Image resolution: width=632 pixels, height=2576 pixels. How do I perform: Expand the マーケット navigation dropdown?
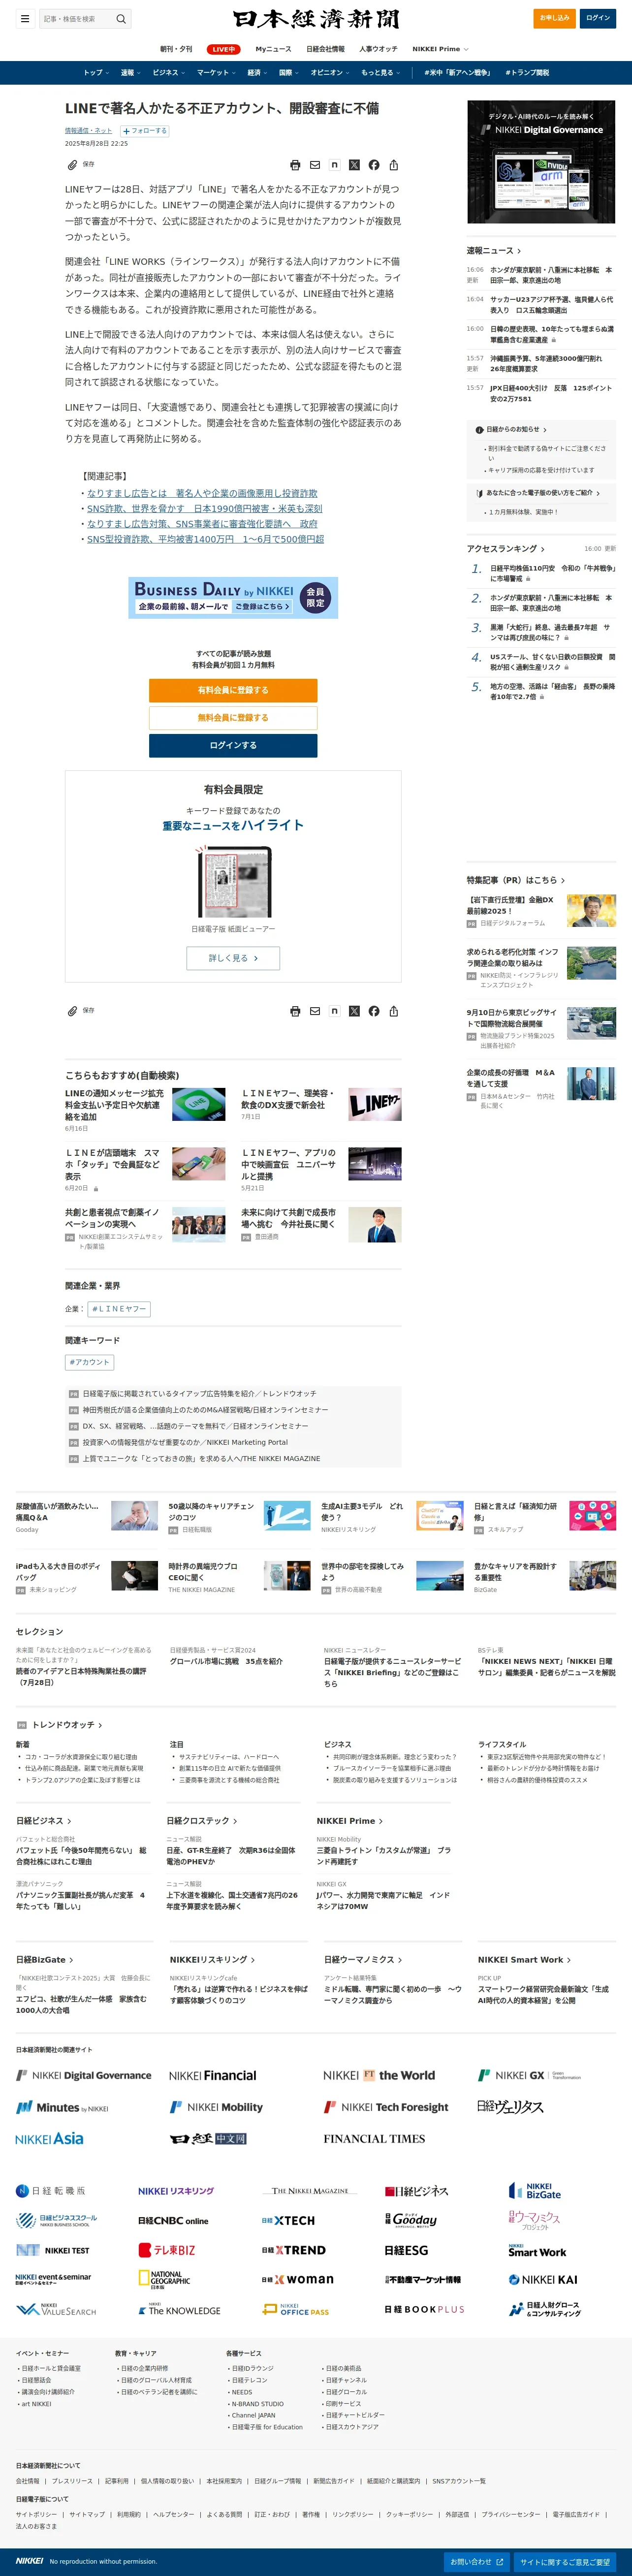[x=216, y=73]
